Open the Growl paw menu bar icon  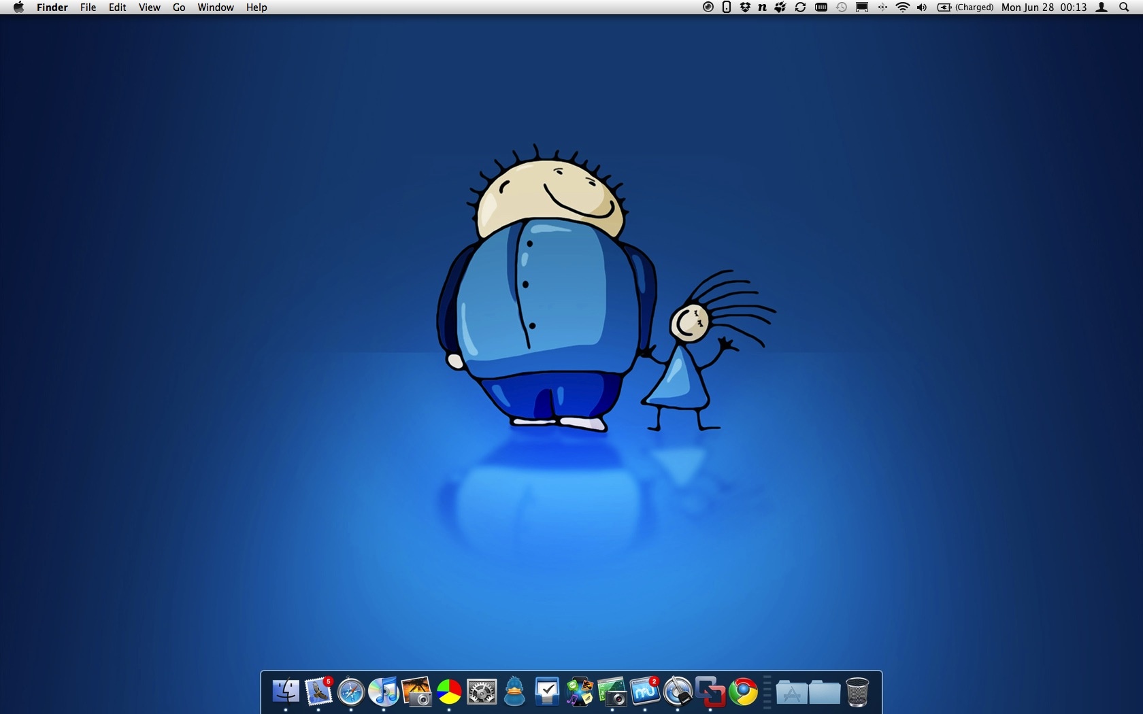point(780,7)
